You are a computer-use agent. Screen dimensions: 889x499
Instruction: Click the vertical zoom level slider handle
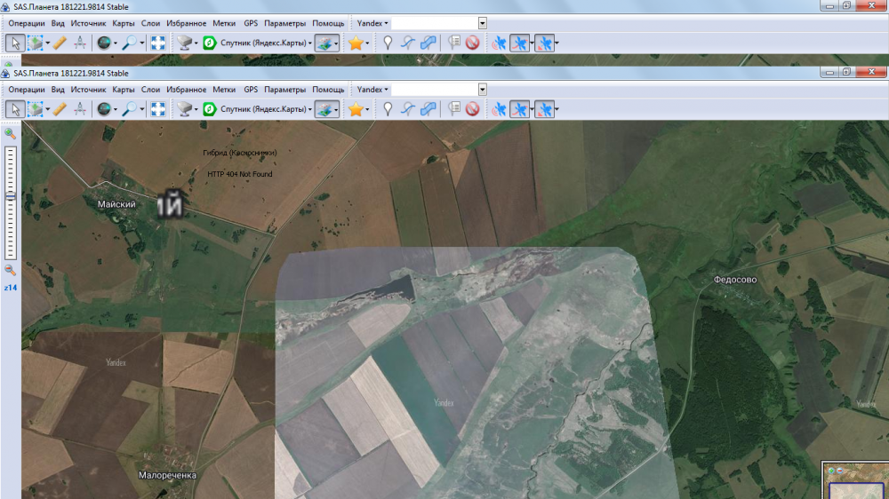tap(11, 195)
